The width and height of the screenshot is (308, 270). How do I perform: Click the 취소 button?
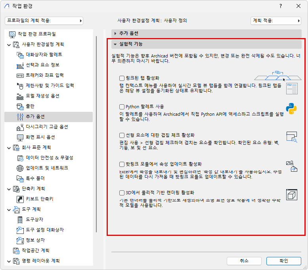(x=244, y=261)
